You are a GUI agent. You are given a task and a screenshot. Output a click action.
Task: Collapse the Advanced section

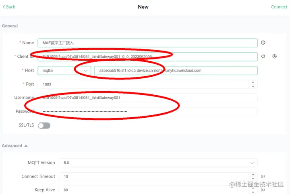click(15, 146)
